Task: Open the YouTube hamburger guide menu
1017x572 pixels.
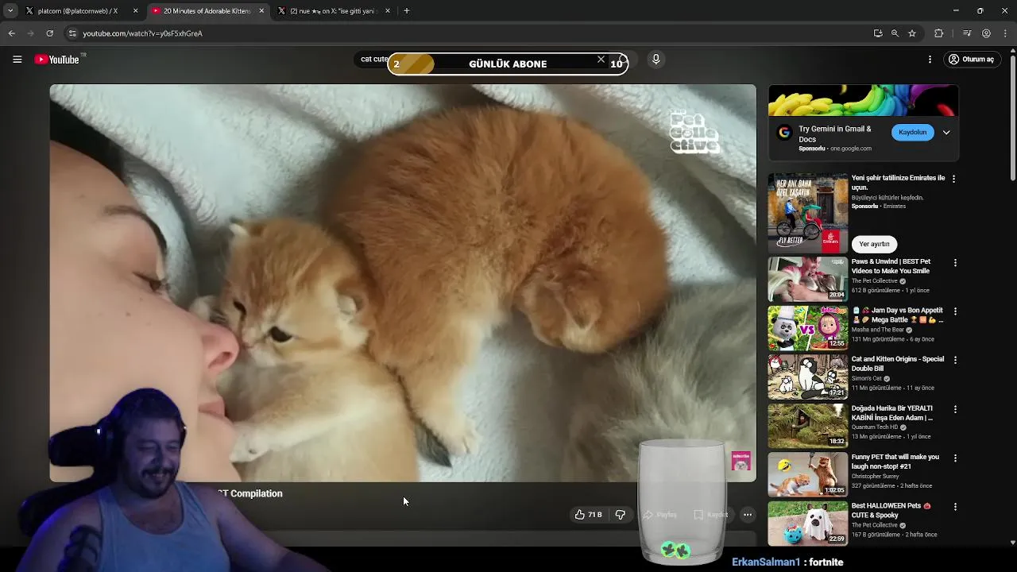Action: (17, 60)
